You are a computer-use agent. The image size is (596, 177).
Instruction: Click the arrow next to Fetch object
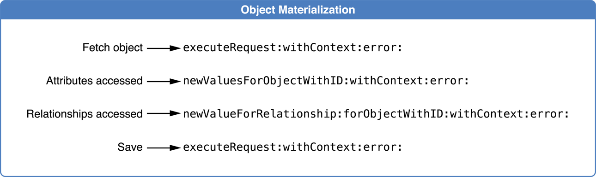coord(164,48)
